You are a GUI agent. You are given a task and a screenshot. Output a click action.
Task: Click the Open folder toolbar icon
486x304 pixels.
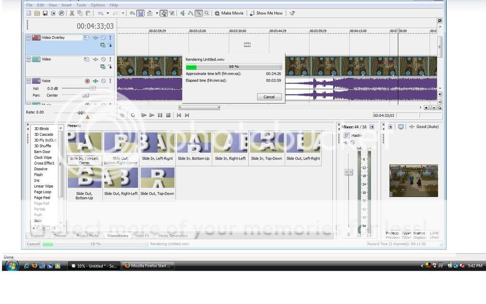pos(37,13)
